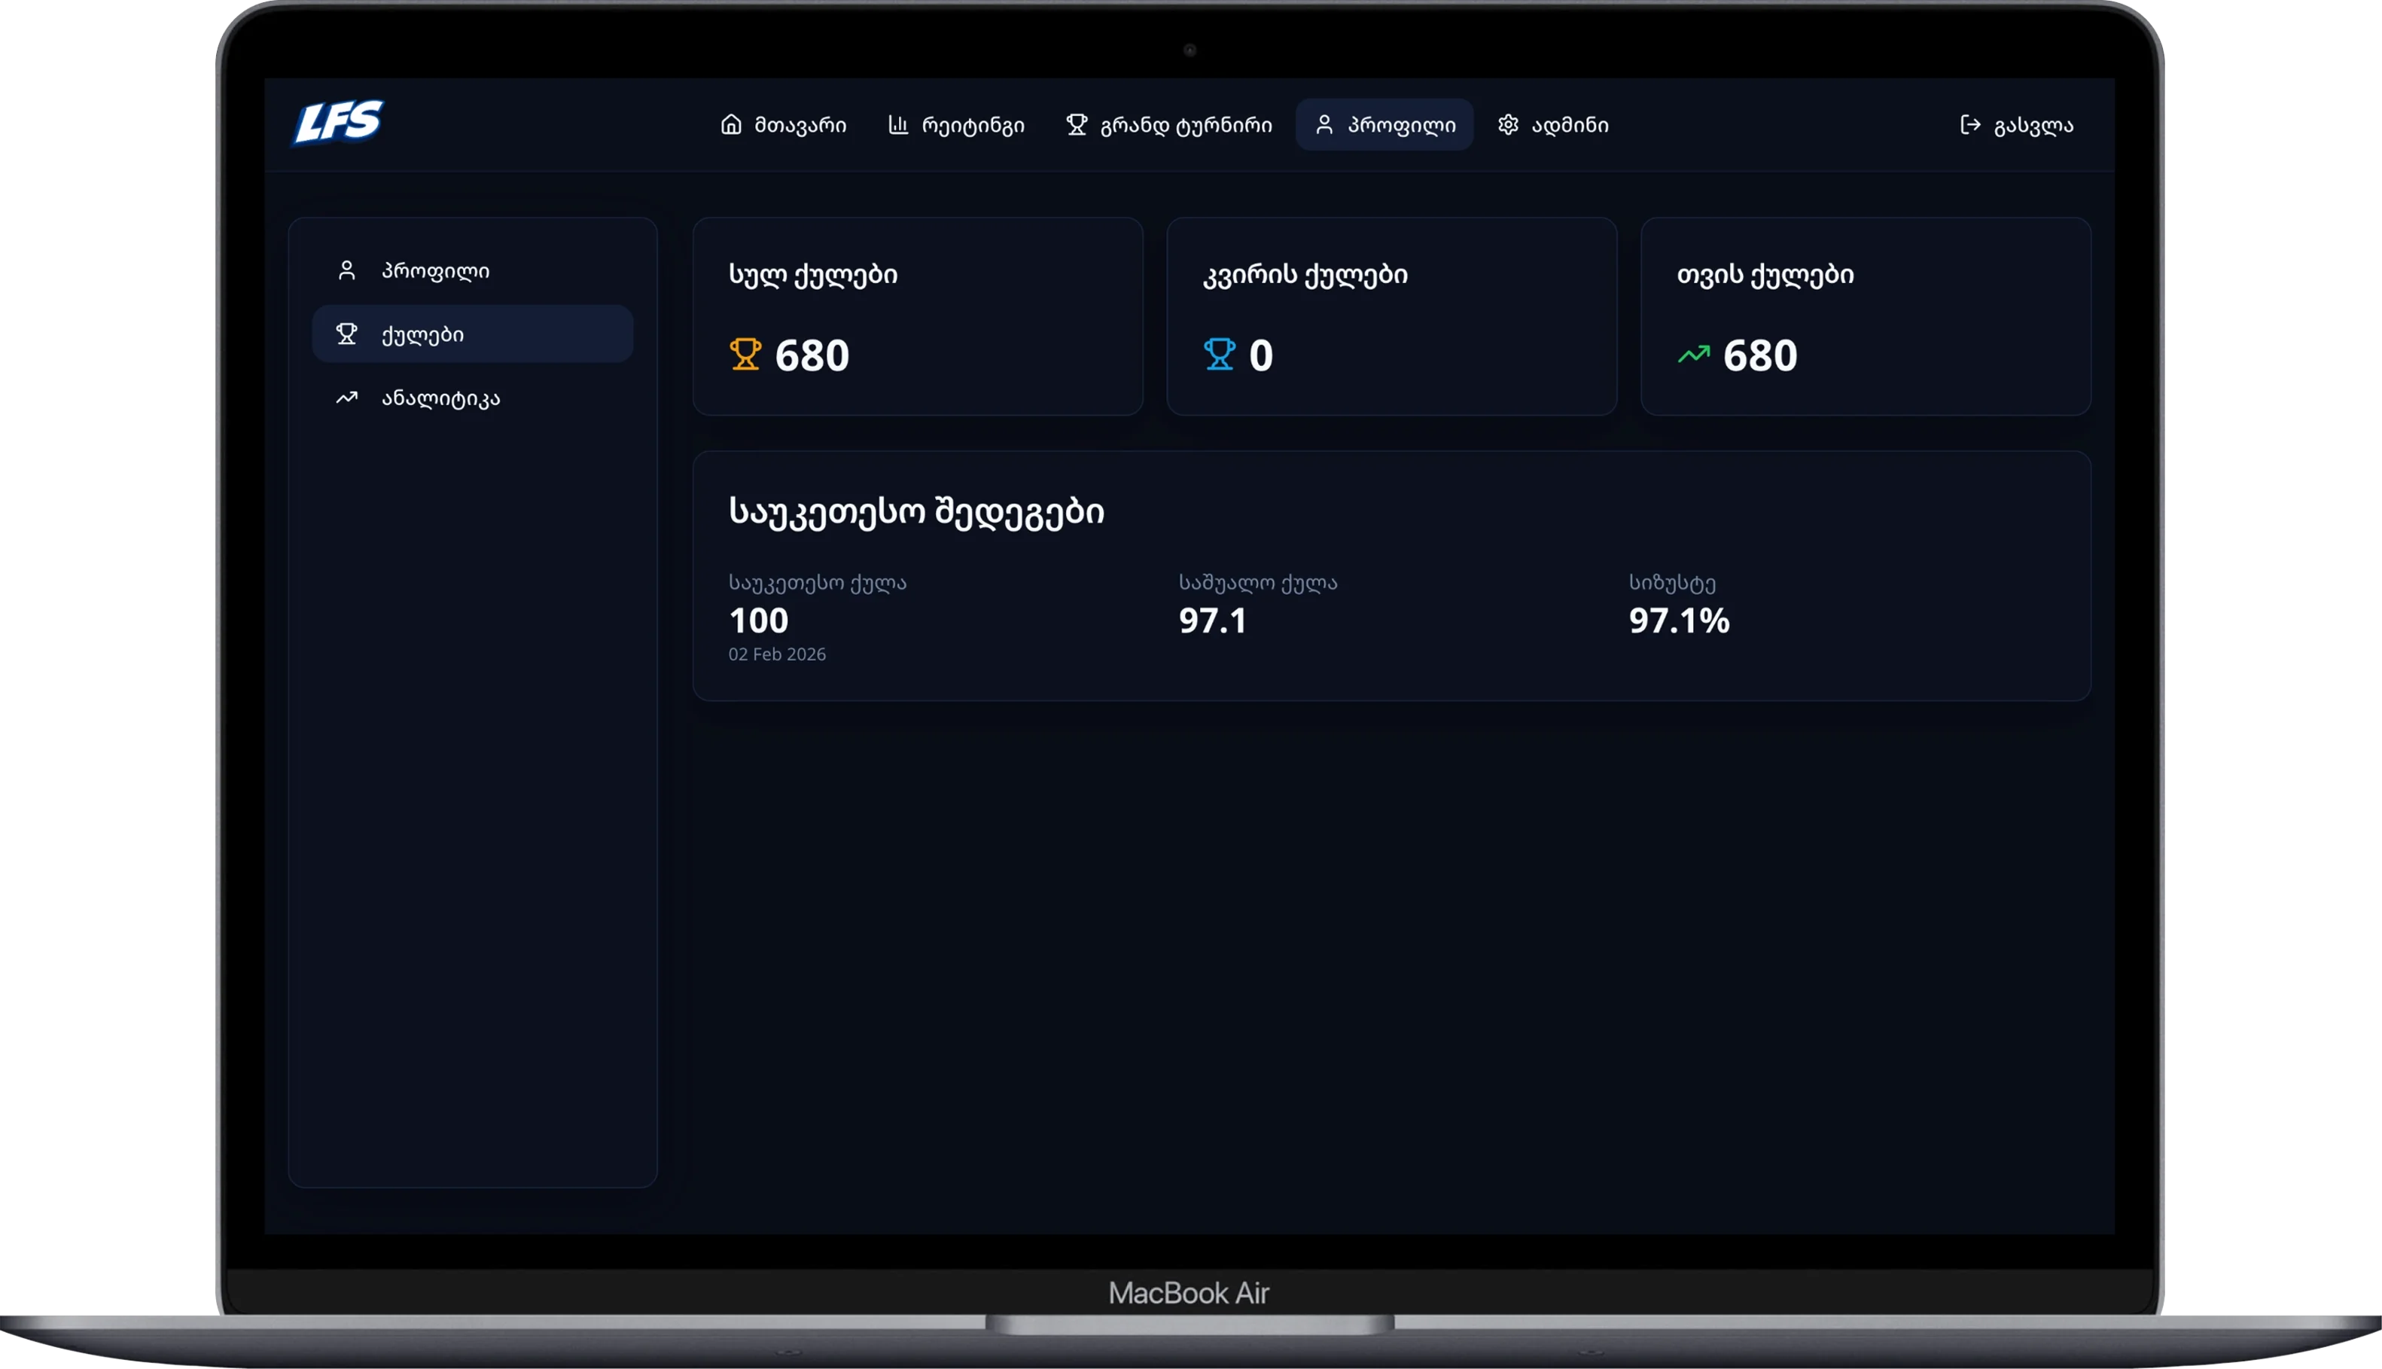This screenshot has width=2382, height=1369.
Task: Click the logout arrow icon beside გასვლა
Action: (x=1970, y=124)
